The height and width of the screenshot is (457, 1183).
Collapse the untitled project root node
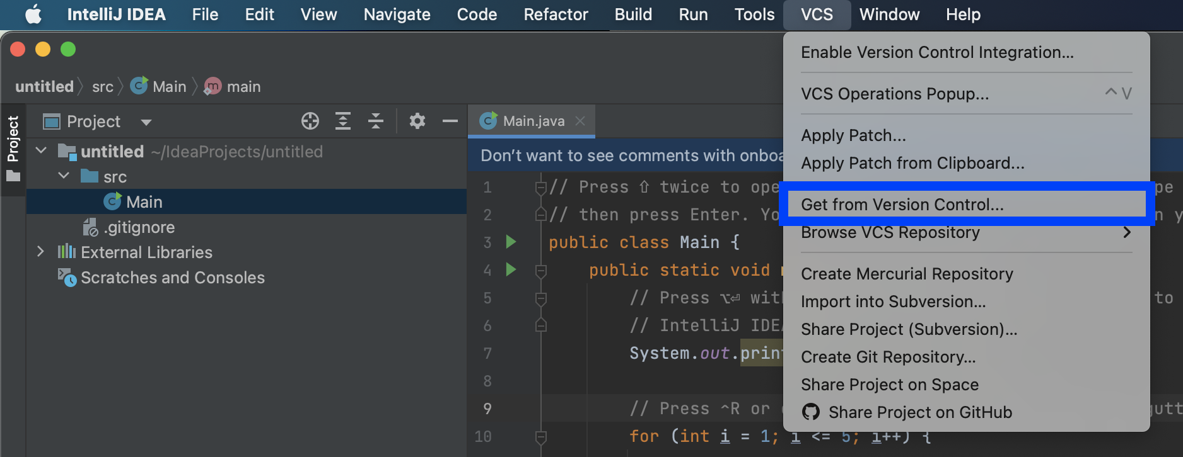point(42,150)
